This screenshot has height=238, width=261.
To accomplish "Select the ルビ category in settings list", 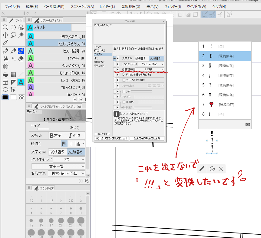I will click(96, 58).
